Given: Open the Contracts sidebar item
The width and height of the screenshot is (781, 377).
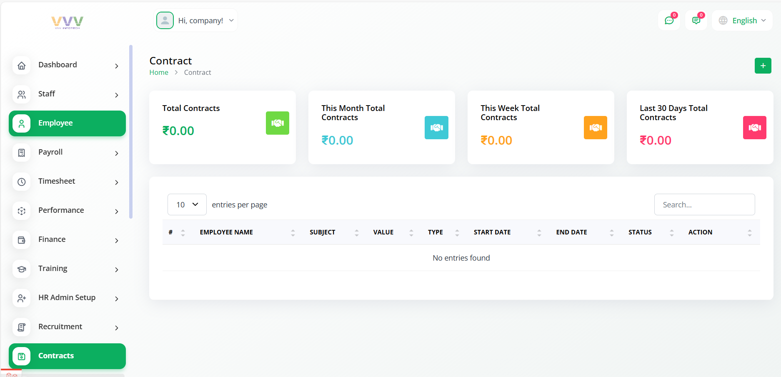Looking at the screenshot, I should click(67, 356).
